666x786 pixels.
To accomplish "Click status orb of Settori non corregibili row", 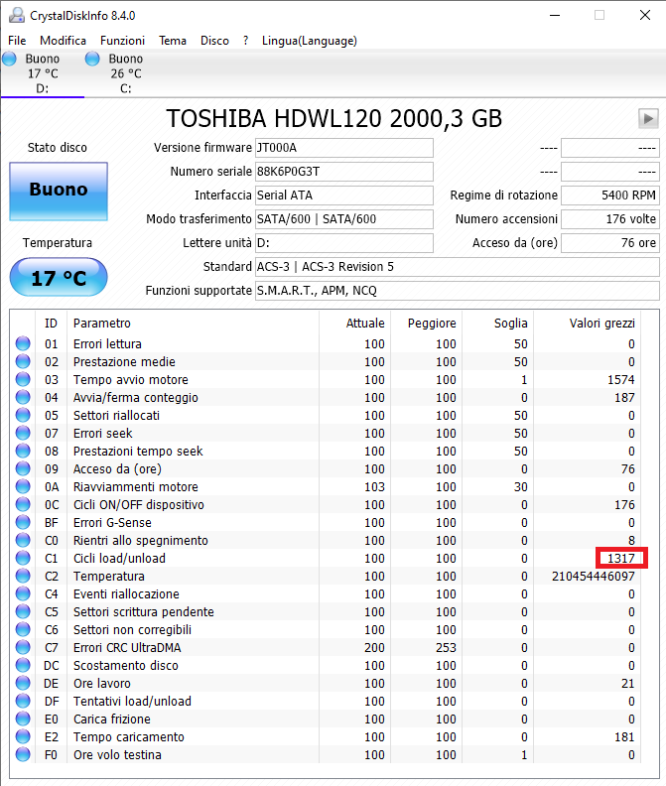I will 23,629.
